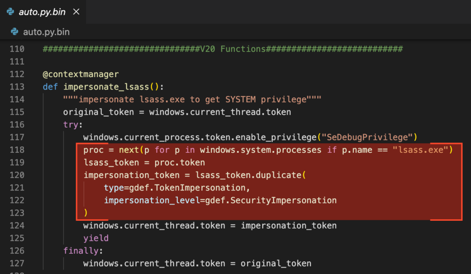This screenshot has height=274, width=471.
Task: Click the Python file icon in the editor tab
Action: [x=10, y=11]
